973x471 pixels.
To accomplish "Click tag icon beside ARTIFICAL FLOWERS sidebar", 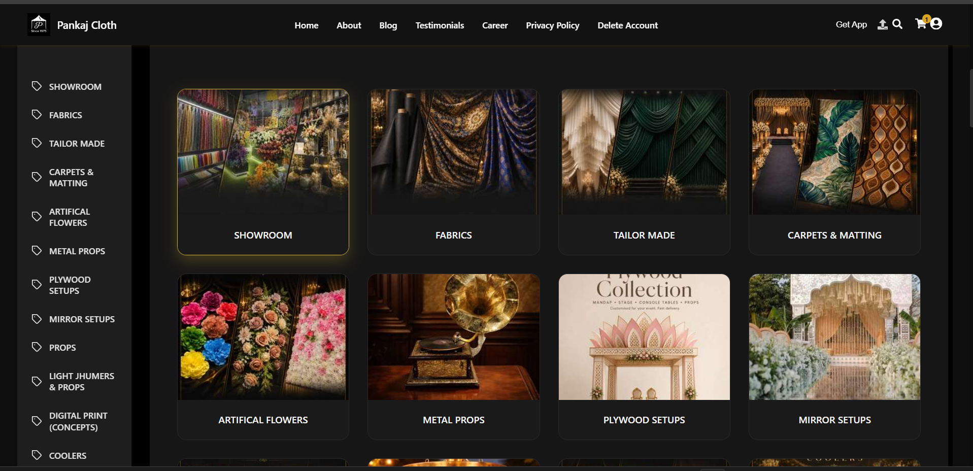I will pyautogui.click(x=37, y=216).
